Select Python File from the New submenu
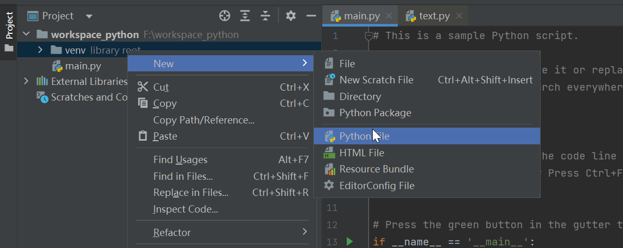This screenshot has width=623, height=248. point(364,137)
